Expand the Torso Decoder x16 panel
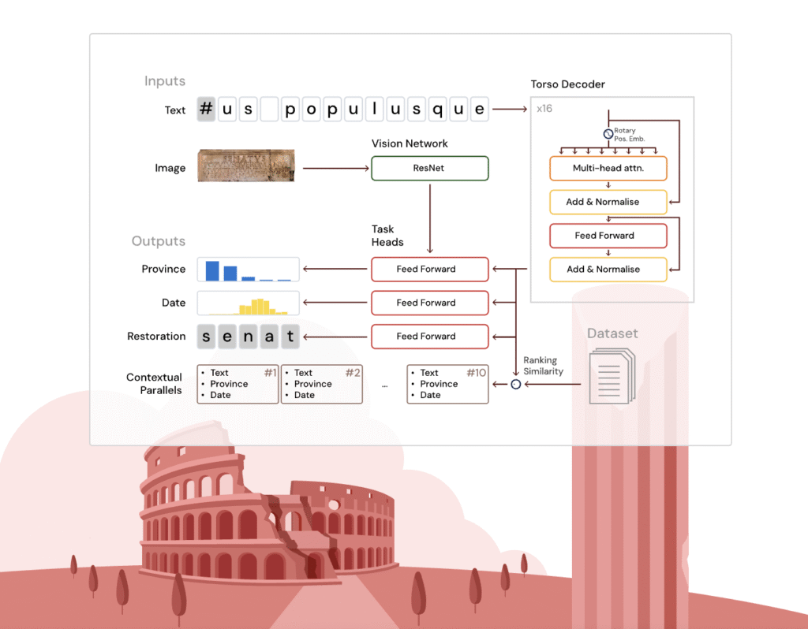The width and height of the screenshot is (808, 629). coord(545,108)
